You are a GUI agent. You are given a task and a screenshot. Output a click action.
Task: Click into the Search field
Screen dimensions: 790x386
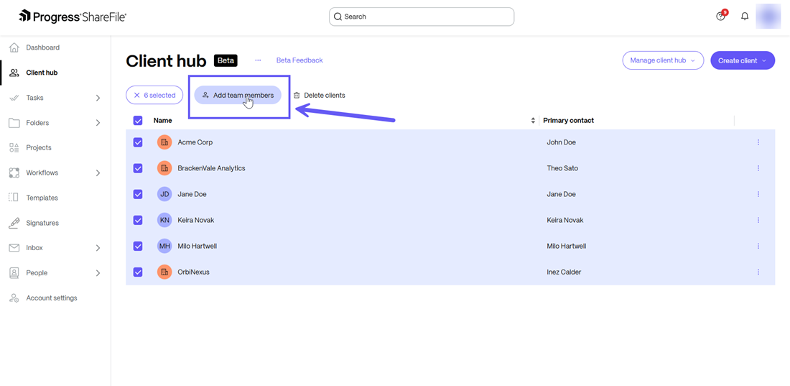pyautogui.click(x=422, y=17)
